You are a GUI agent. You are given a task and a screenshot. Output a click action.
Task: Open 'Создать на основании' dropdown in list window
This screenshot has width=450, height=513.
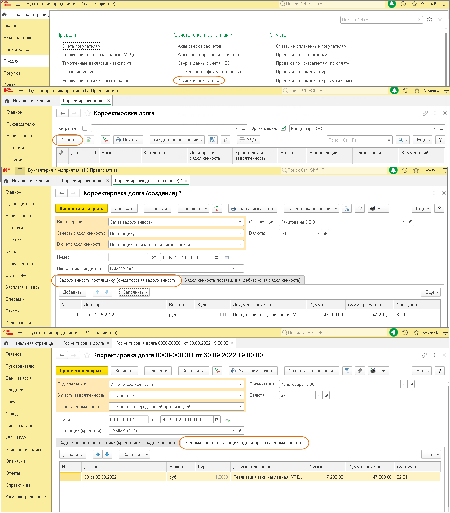click(177, 140)
